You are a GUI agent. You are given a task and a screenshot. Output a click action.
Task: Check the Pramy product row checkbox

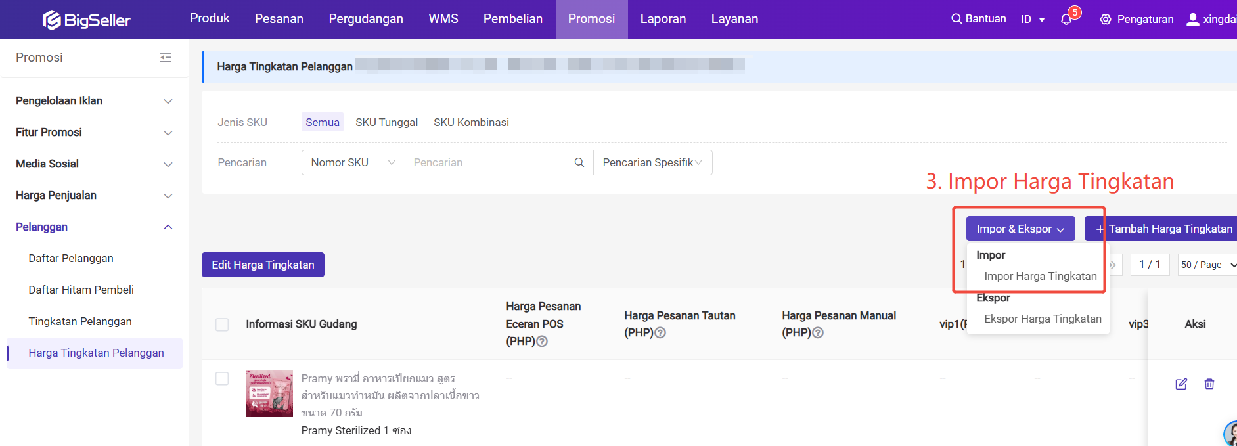pos(222,378)
